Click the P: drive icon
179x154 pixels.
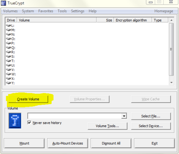[x=8, y=43]
